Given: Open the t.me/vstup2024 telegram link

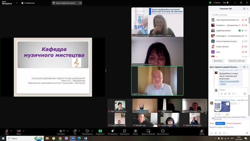Looking at the screenshot, I should coord(229,83).
